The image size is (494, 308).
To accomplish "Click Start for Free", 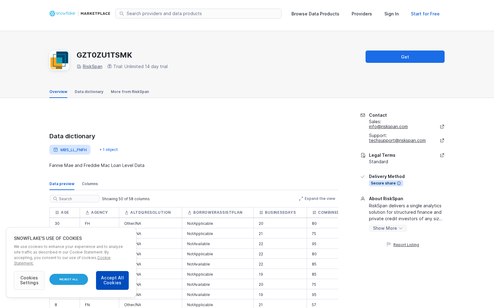I will (425, 14).
